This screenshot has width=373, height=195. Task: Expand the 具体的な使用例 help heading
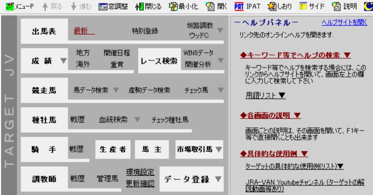[x=274, y=154]
